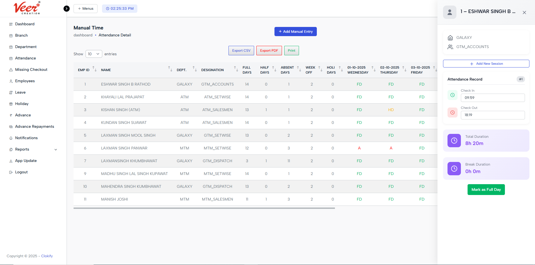Screen dimensions: 535x265
Task: Open the Clokify link in the footer
Action: click(x=47, y=256)
